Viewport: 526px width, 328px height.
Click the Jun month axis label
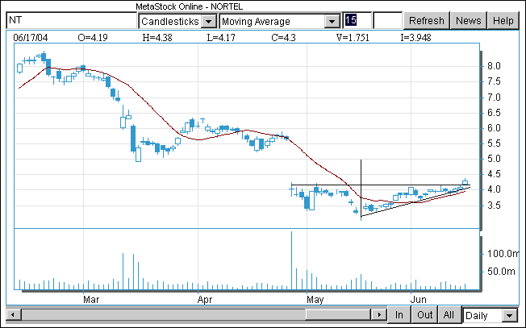point(419,300)
